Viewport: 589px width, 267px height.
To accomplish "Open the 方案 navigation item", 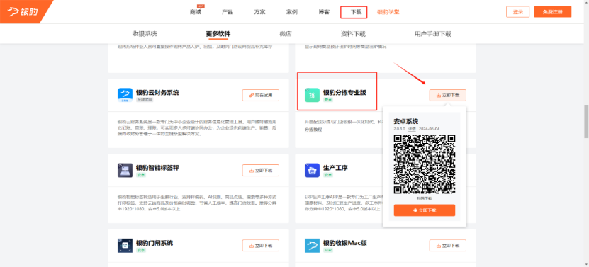I will click(x=259, y=12).
